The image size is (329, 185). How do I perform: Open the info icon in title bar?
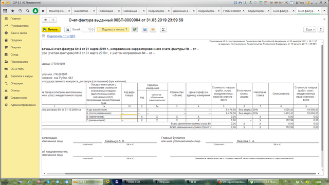tap(308, 3)
